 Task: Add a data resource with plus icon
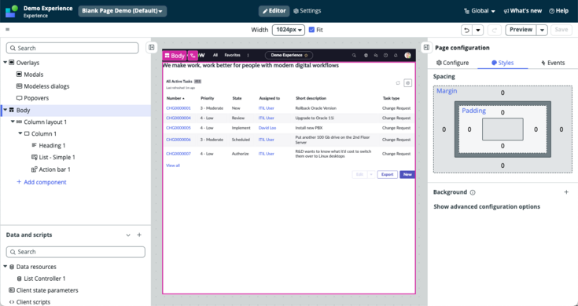click(x=139, y=235)
